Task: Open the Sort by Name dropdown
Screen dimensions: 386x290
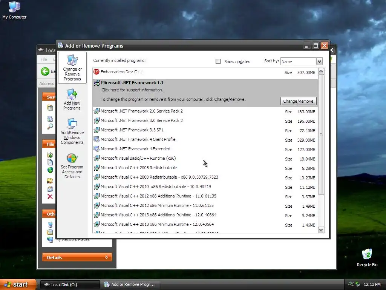Action: coord(319,62)
